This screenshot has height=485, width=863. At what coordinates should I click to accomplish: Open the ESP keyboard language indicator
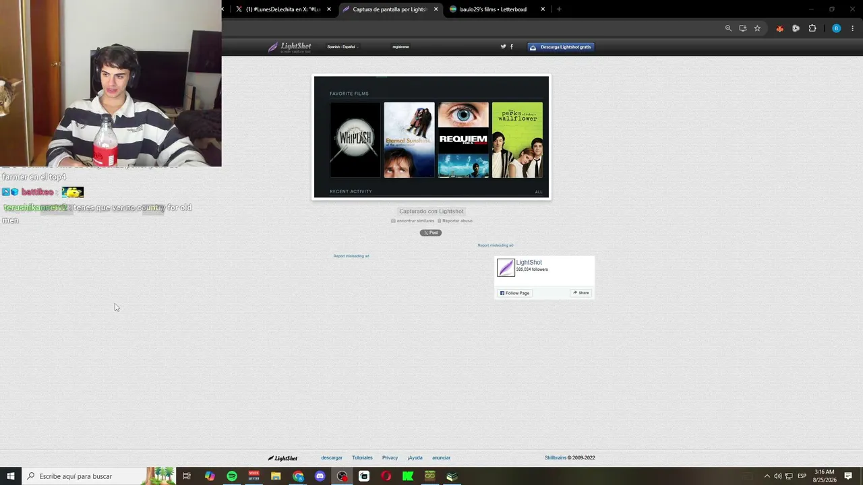802,476
